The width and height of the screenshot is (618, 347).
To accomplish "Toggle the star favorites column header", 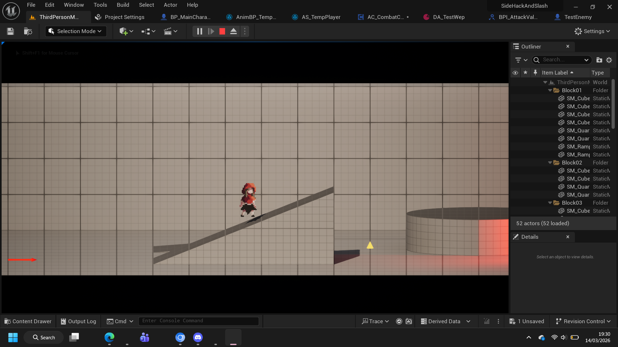I will [525, 73].
